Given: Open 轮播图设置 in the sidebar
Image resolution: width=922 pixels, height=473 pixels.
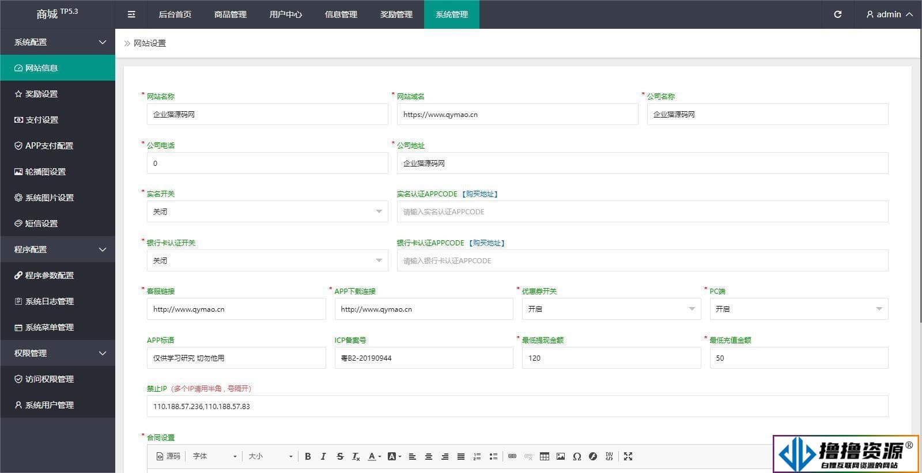Looking at the screenshot, I should [58, 172].
